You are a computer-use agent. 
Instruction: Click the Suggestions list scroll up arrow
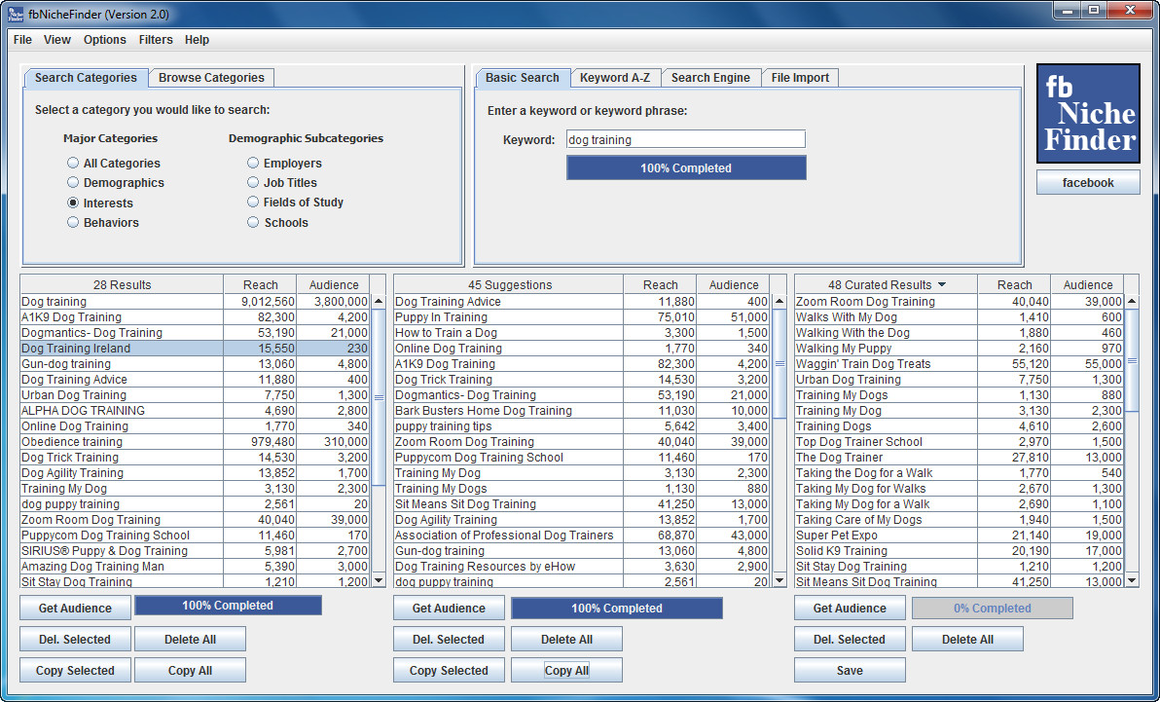779,302
